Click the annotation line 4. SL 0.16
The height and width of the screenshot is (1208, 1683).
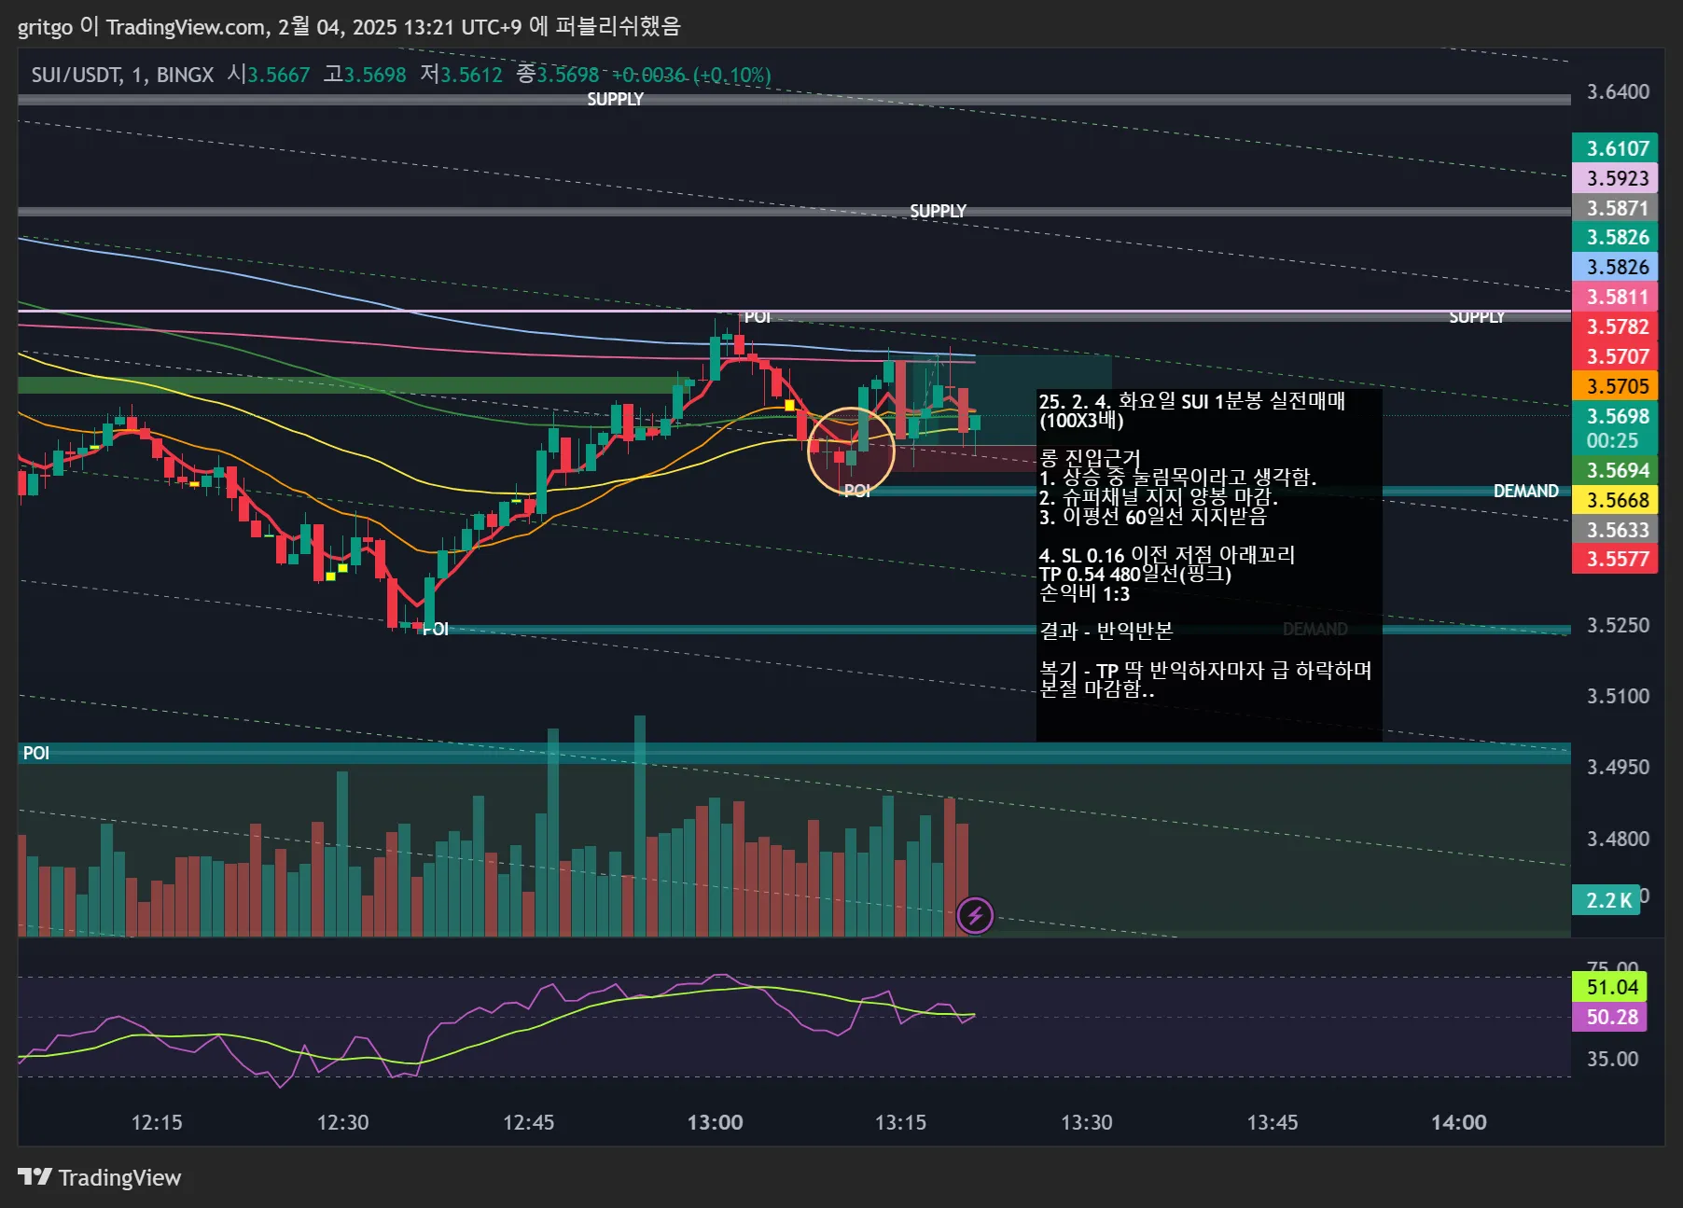[1166, 555]
